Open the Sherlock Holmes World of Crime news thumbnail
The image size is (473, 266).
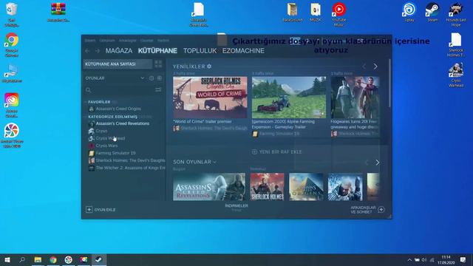210,98
